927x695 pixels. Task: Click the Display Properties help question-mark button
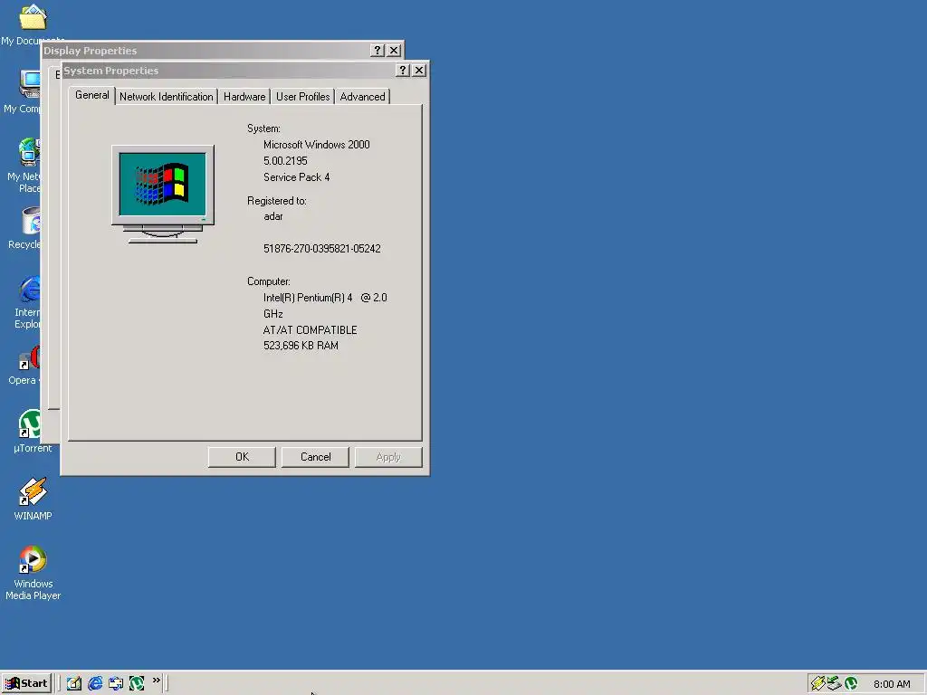point(377,51)
